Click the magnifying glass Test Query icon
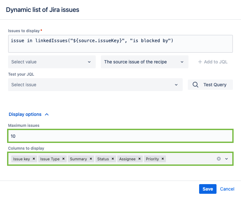 pos(195,85)
